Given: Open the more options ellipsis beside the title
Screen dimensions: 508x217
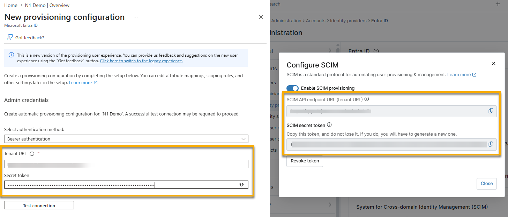Looking at the screenshot, I should 136,17.
